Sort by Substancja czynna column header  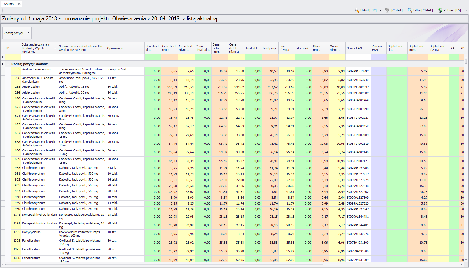tap(39, 48)
